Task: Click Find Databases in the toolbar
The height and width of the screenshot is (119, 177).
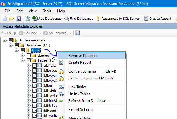Action: pos(79,19)
